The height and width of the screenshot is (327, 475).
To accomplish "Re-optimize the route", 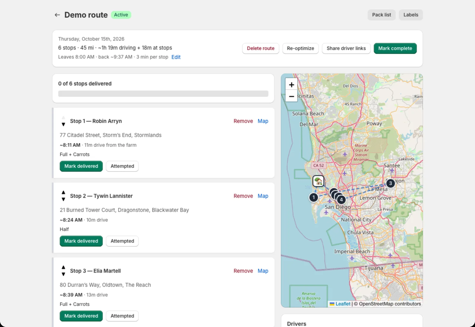I will pyautogui.click(x=300, y=48).
